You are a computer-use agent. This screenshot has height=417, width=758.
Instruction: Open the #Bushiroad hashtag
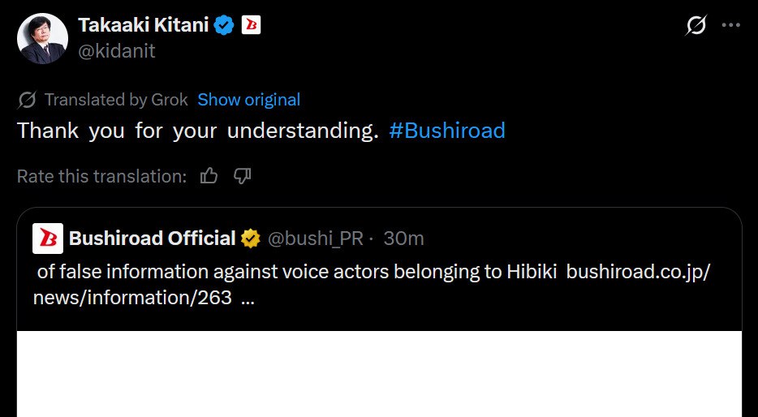point(446,131)
